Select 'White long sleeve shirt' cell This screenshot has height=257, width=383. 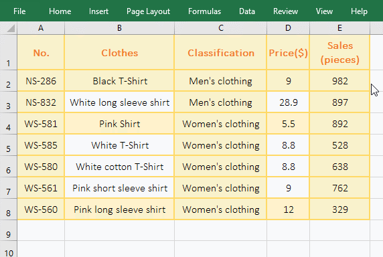[x=119, y=102]
